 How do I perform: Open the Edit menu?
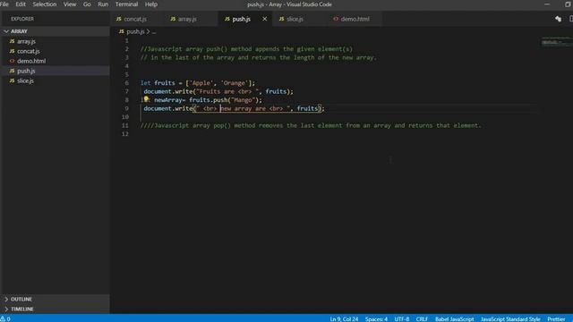tap(21, 4)
